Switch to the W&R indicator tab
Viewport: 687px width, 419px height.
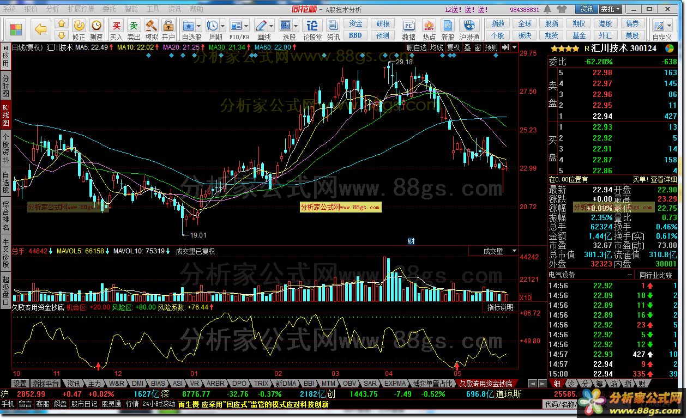point(116,384)
